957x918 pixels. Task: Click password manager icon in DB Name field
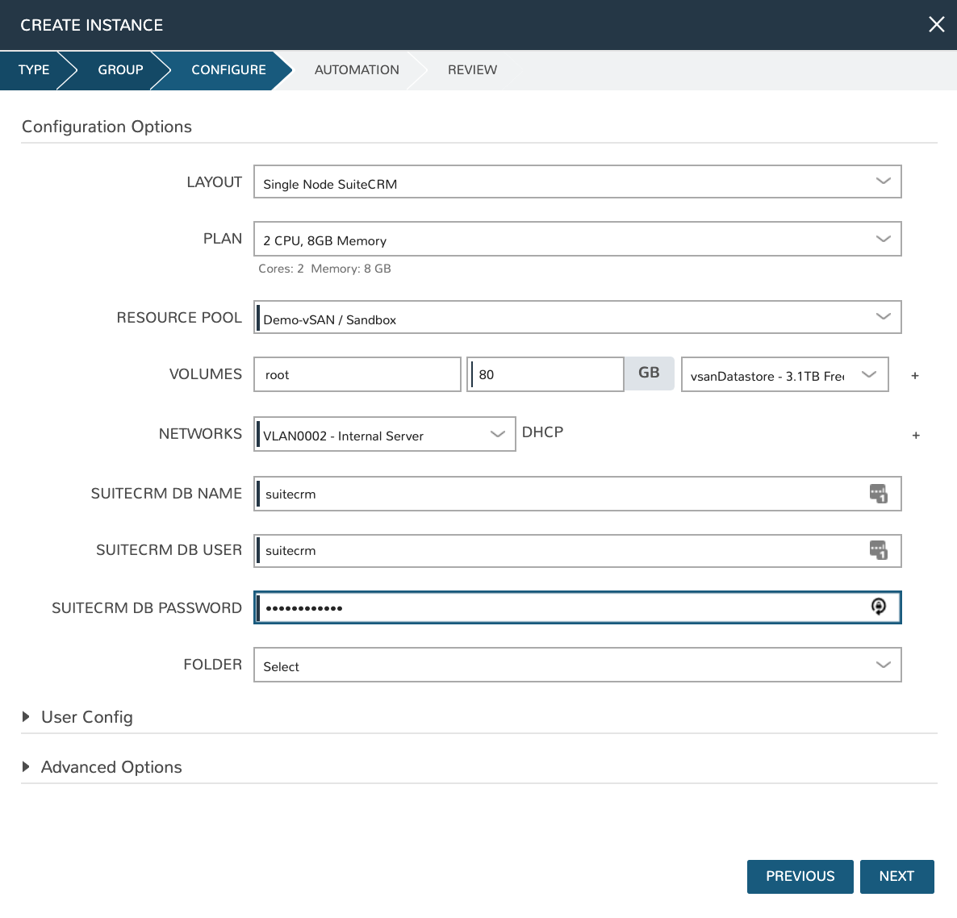(x=878, y=494)
